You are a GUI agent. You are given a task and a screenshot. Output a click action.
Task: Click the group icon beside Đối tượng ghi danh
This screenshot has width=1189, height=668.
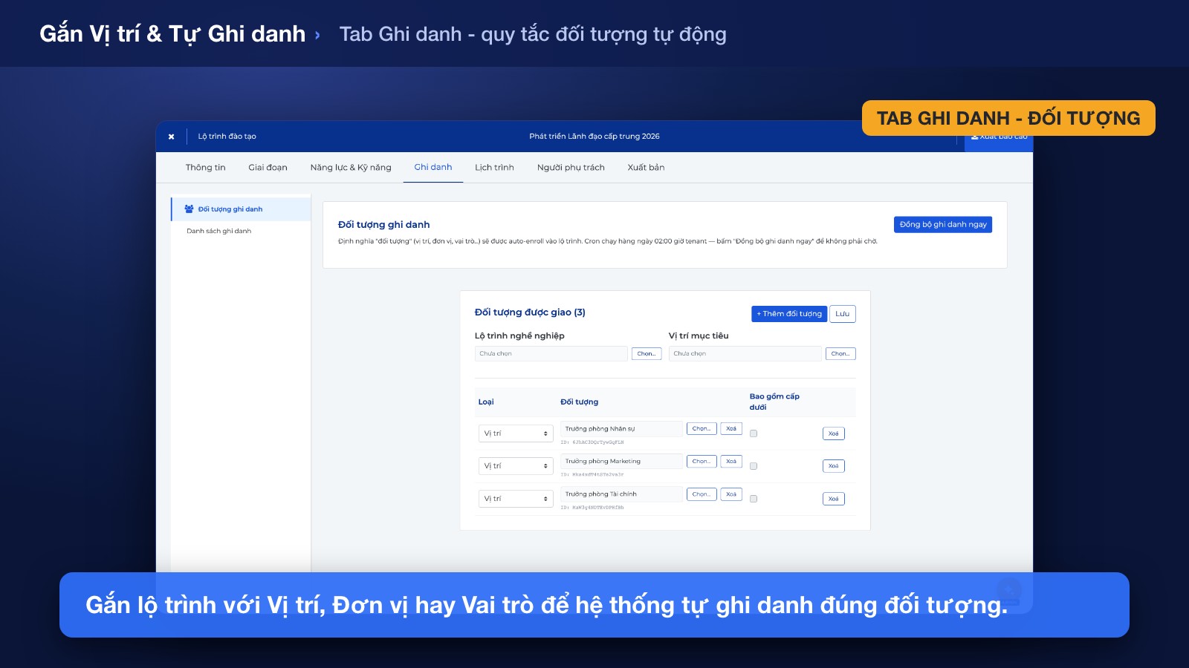coord(189,209)
